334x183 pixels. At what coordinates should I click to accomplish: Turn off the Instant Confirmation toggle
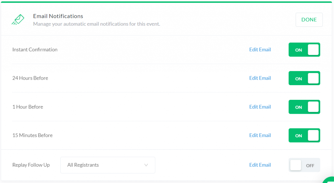point(304,50)
